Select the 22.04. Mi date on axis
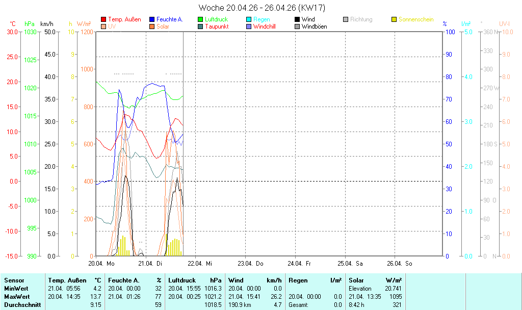 200,264
